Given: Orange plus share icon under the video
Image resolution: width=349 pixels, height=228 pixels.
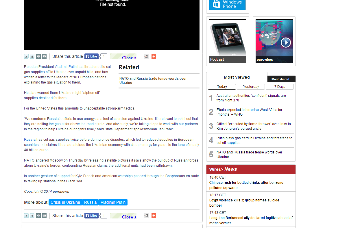Looking at the screenshot, I should click(x=154, y=56).
